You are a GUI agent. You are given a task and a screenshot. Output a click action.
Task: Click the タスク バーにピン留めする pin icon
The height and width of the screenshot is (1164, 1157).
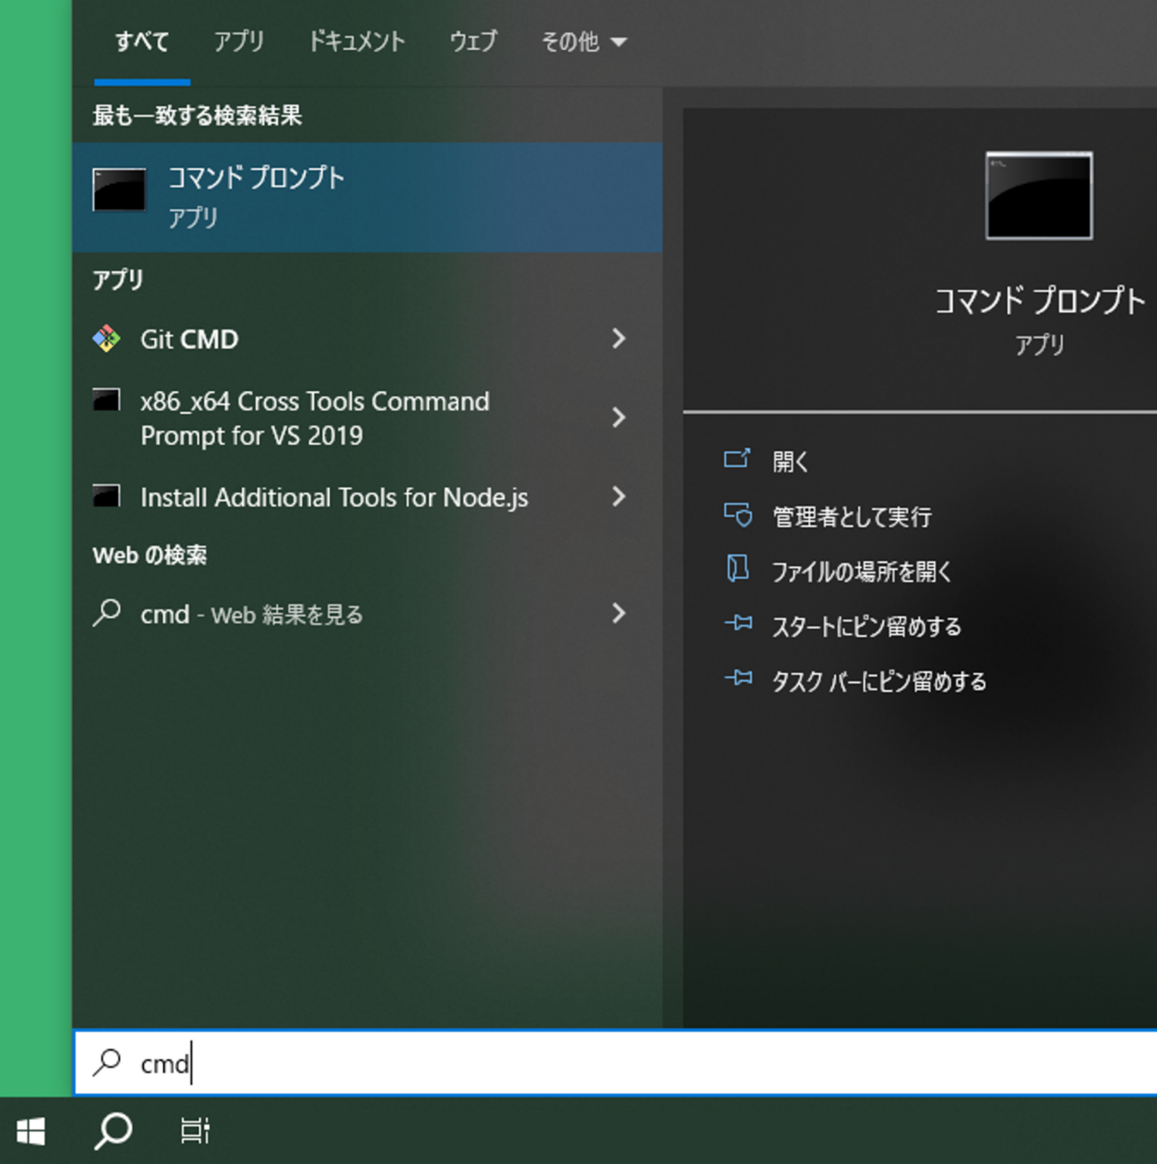click(x=737, y=680)
